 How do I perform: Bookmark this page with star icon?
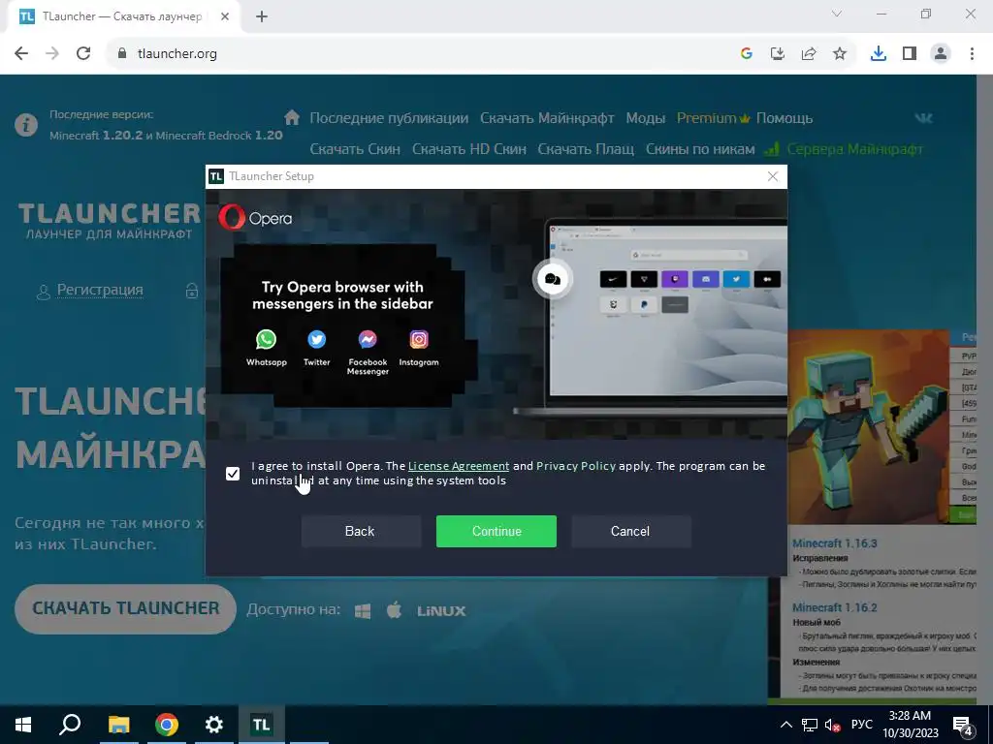(839, 53)
